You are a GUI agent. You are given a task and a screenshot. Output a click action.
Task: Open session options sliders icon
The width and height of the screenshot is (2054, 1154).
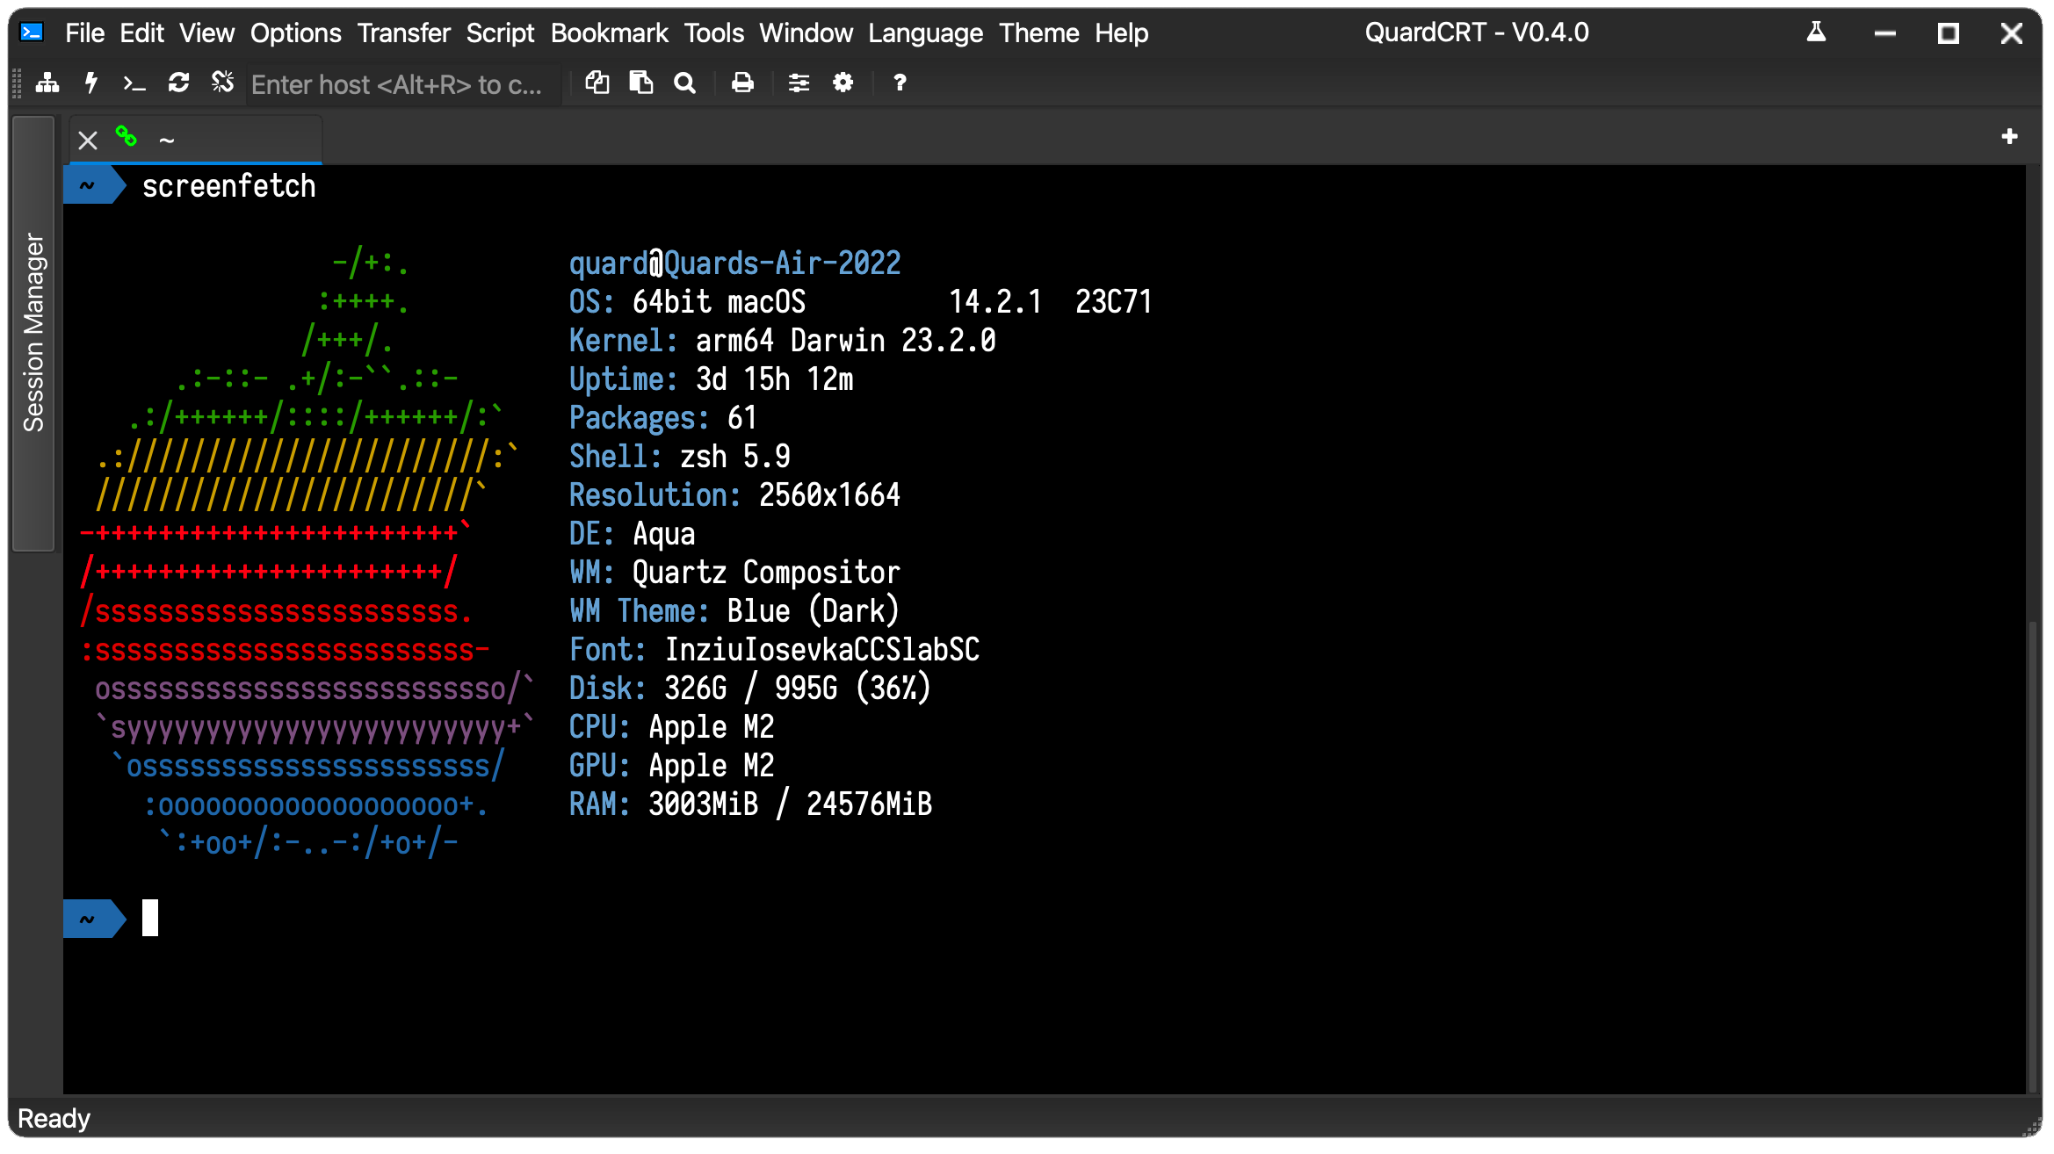tap(799, 83)
